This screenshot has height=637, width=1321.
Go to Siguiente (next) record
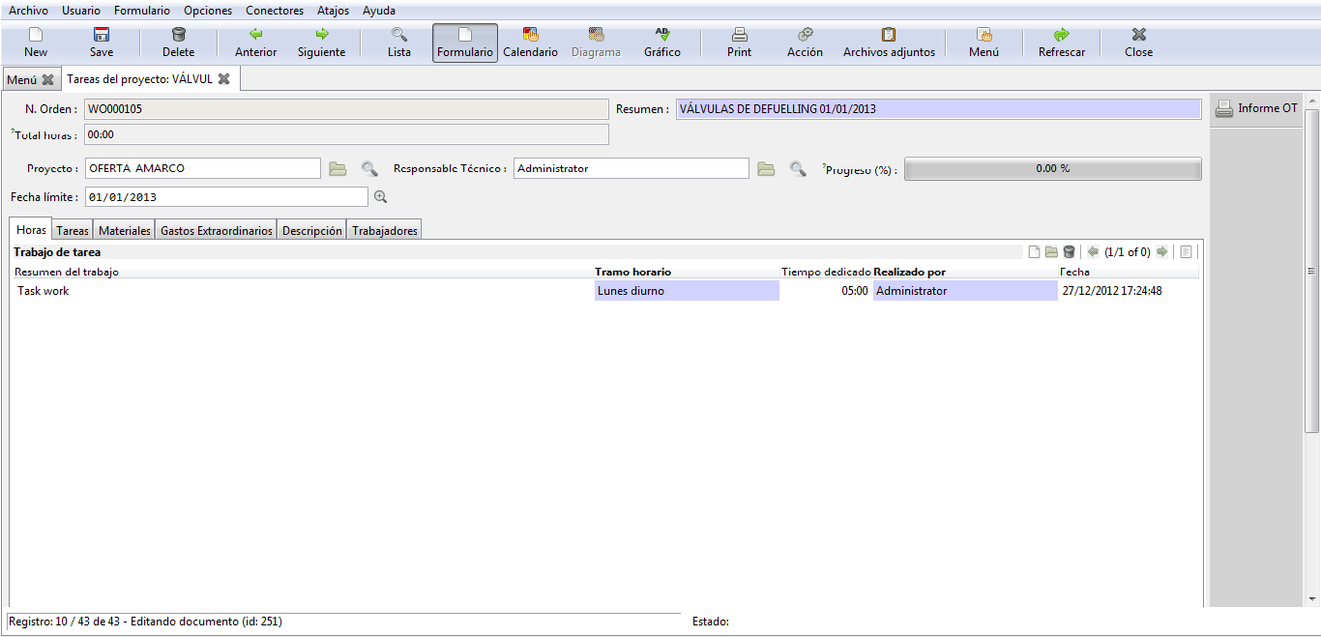pos(321,43)
